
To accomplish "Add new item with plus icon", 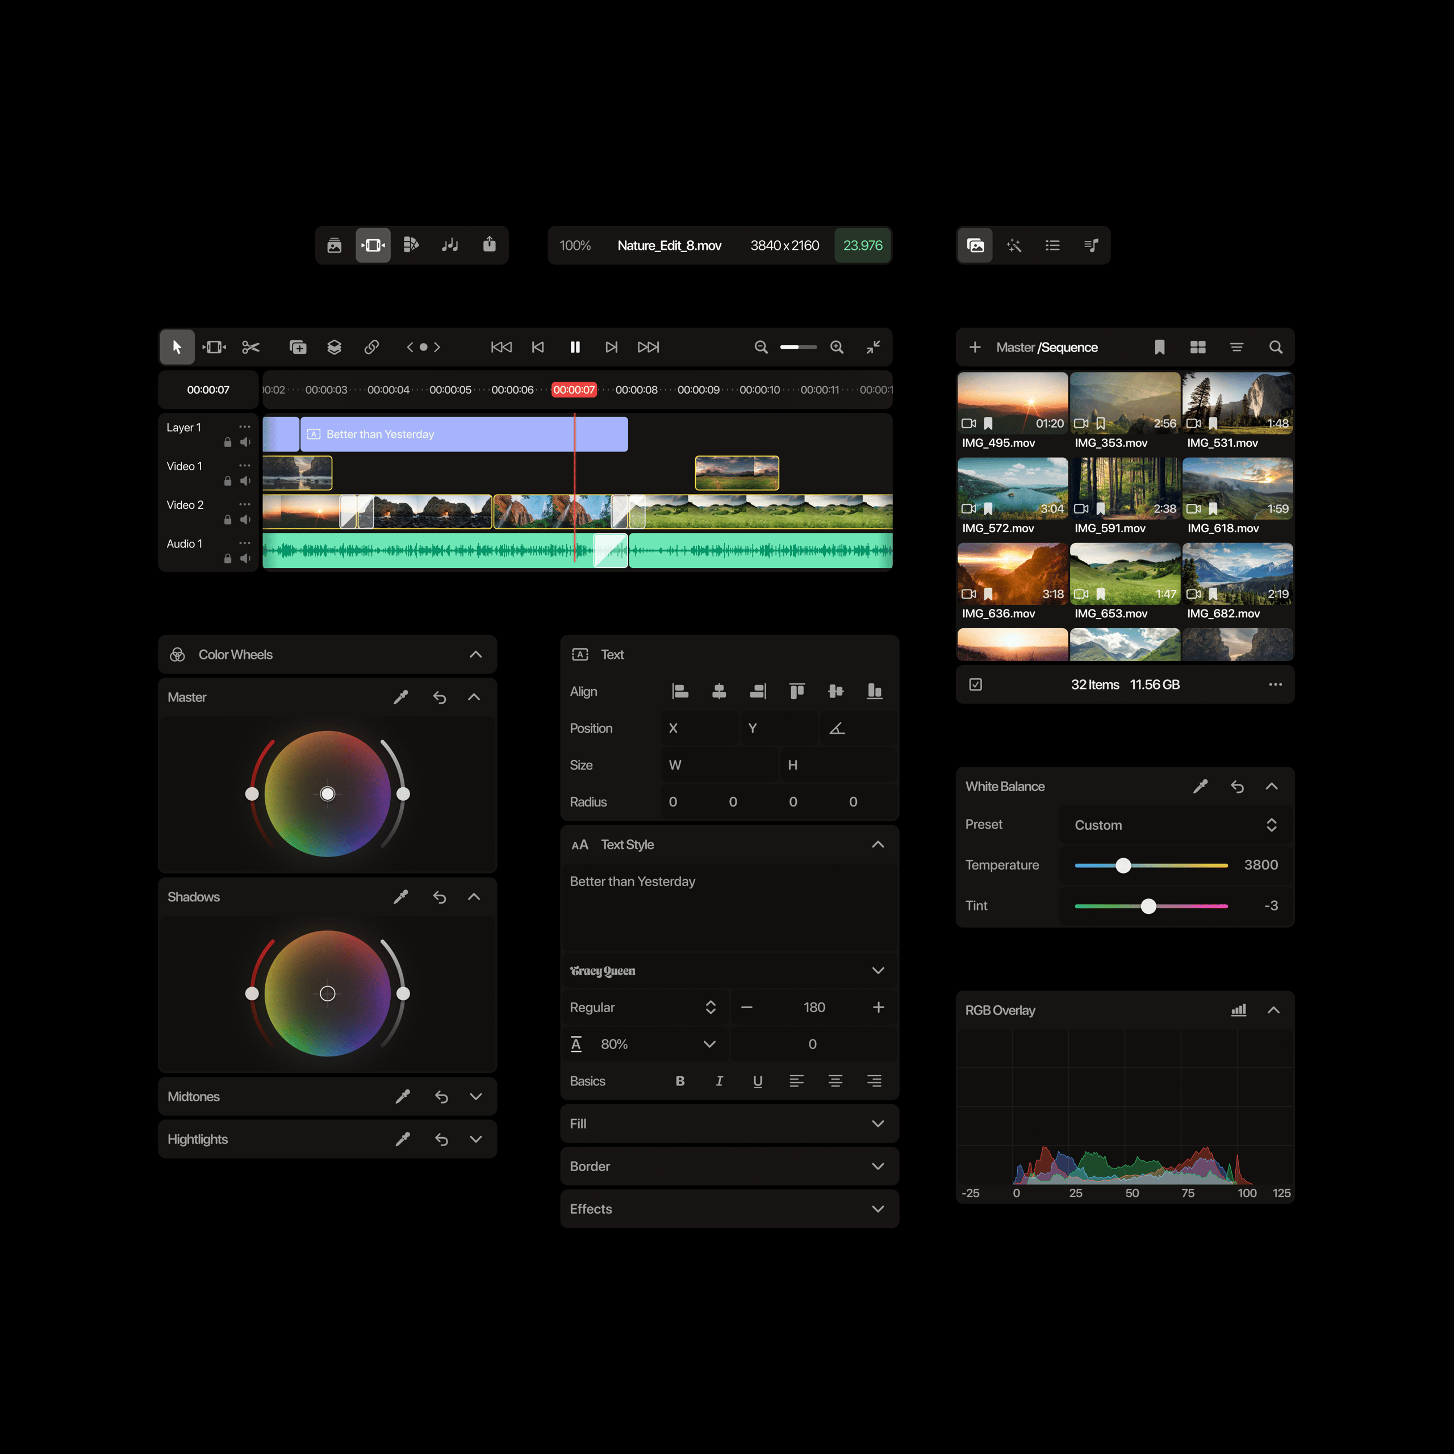I will [975, 347].
